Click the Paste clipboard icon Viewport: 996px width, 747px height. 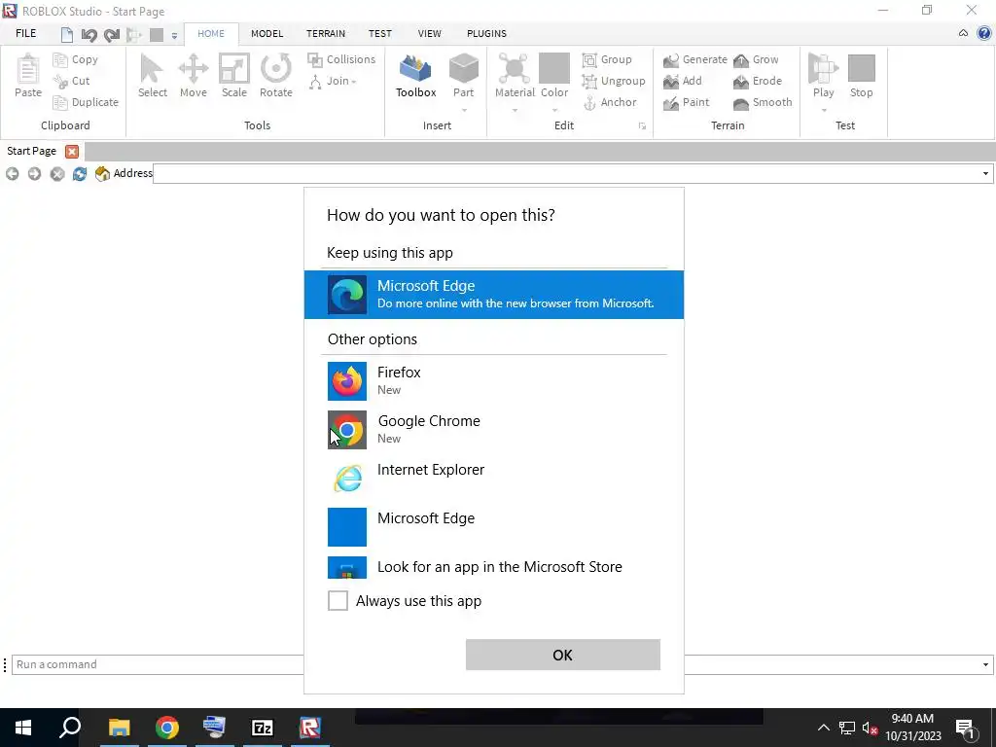(28, 69)
